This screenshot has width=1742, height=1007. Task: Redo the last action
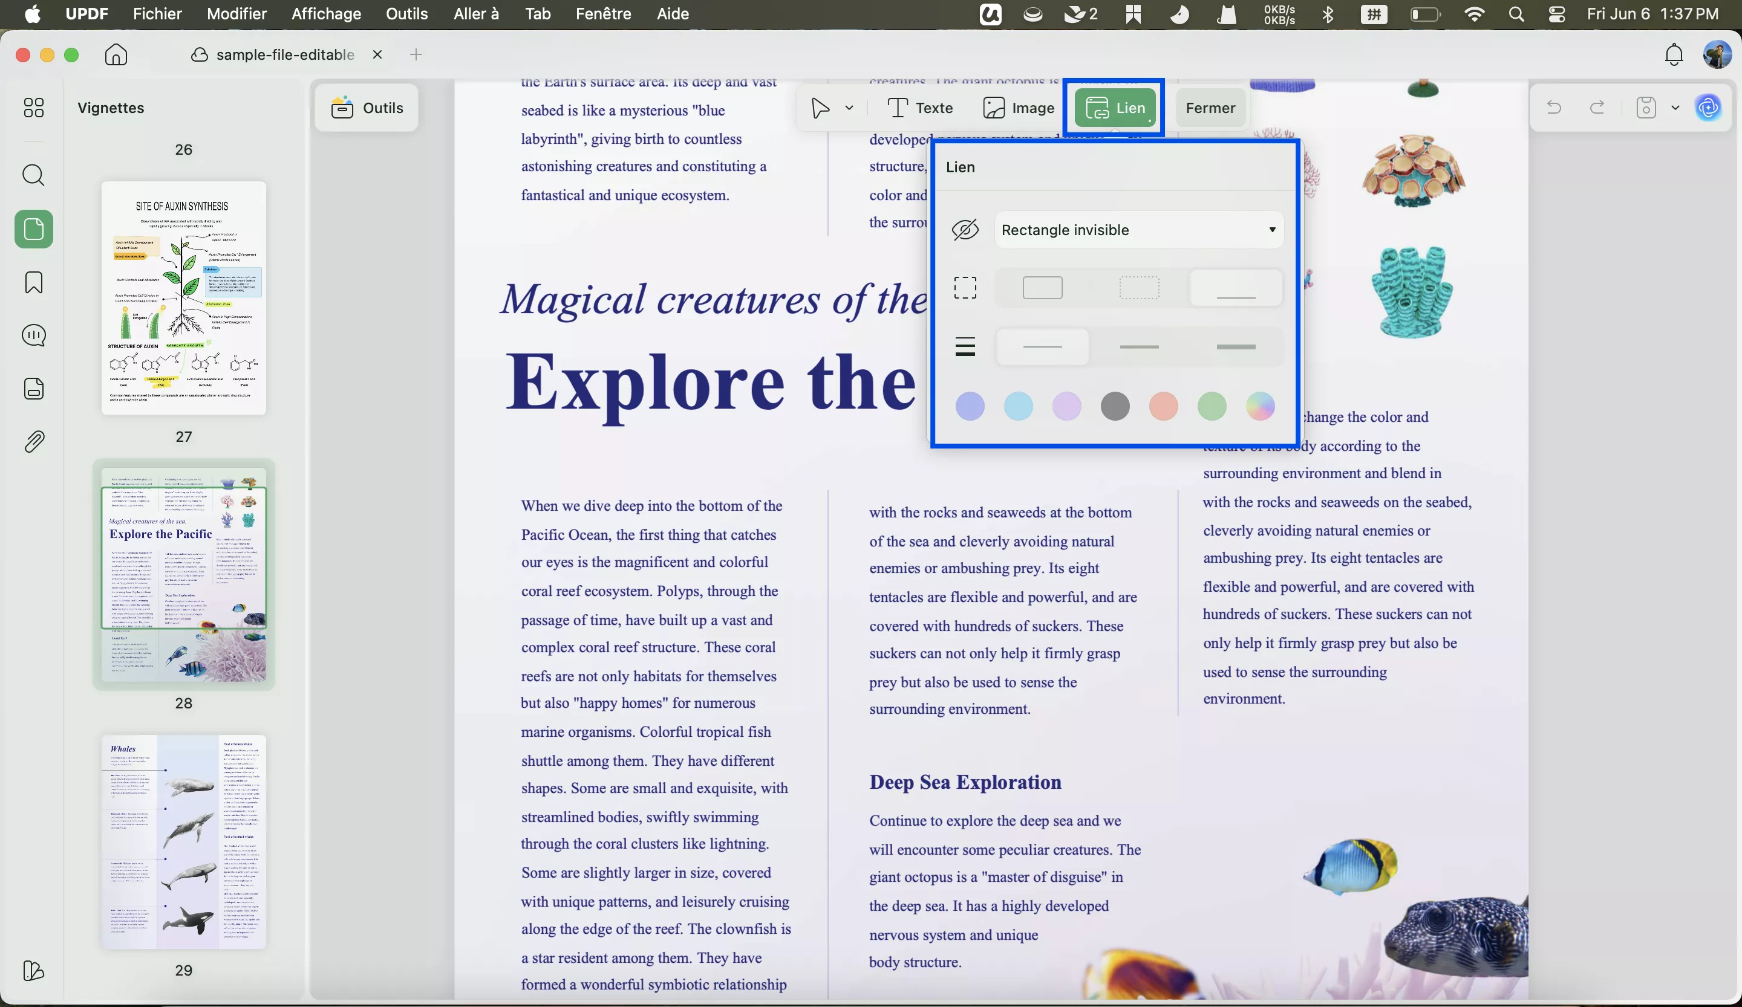[1597, 108]
